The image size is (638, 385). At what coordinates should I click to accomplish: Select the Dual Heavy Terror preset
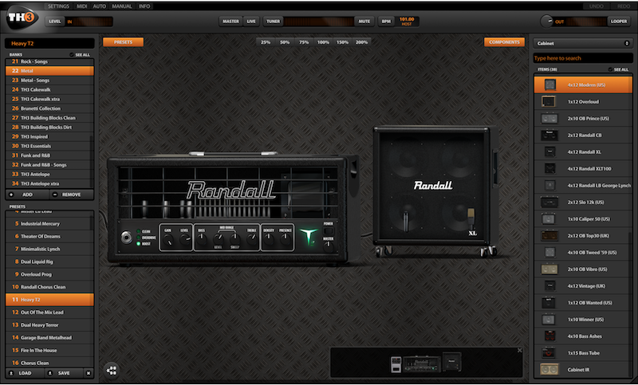pyautogui.click(x=49, y=325)
